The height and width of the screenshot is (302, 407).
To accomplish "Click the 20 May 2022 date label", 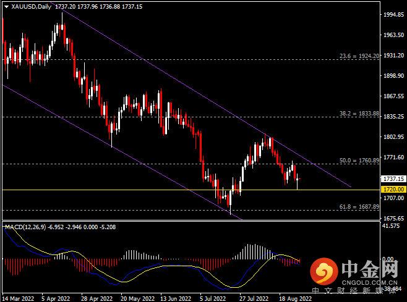I will pos(137,299).
